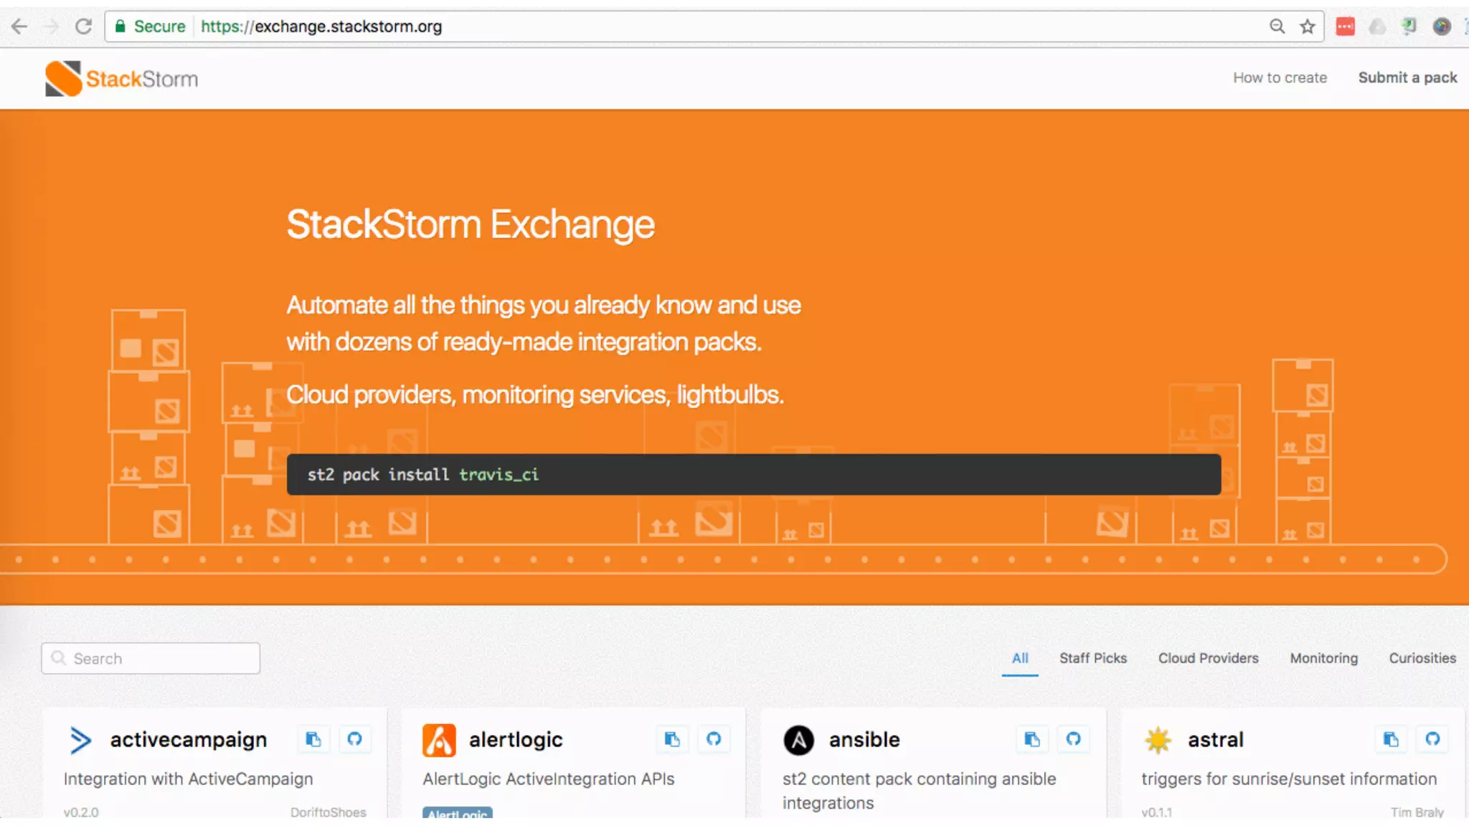Click the round colorful extension icon
Screen dimensions: 1469x826
pos(1442,27)
